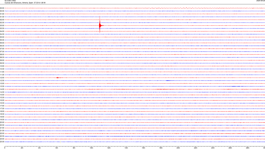Click the 15:00 trace label

[2, 95]
